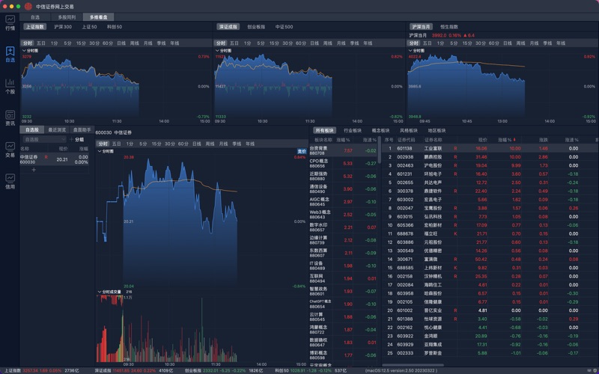Click the 板块名称 column header
Image resolution: width=599 pixels, height=374 pixels.
coord(323,140)
